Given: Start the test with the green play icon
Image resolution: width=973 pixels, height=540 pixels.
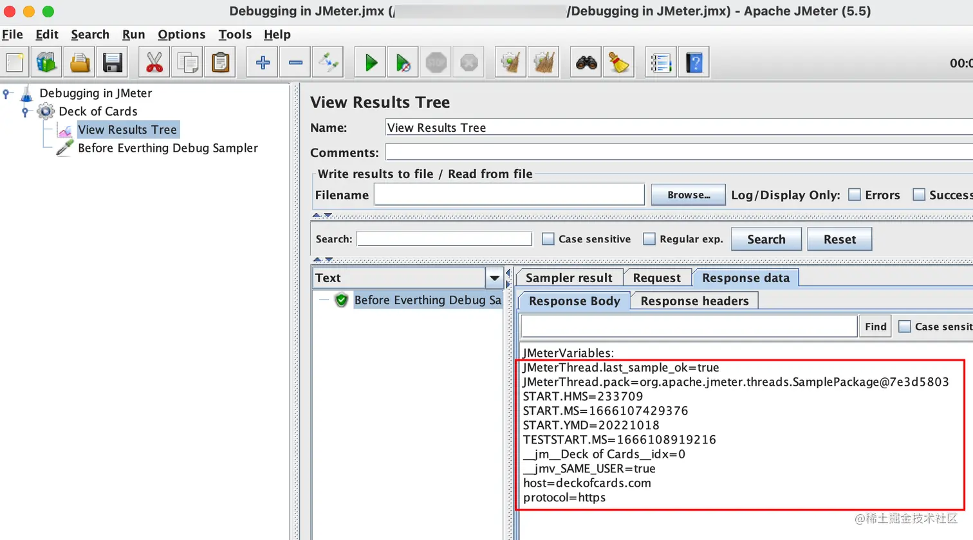Looking at the screenshot, I should pyautogui.click(x=371, y=62).
